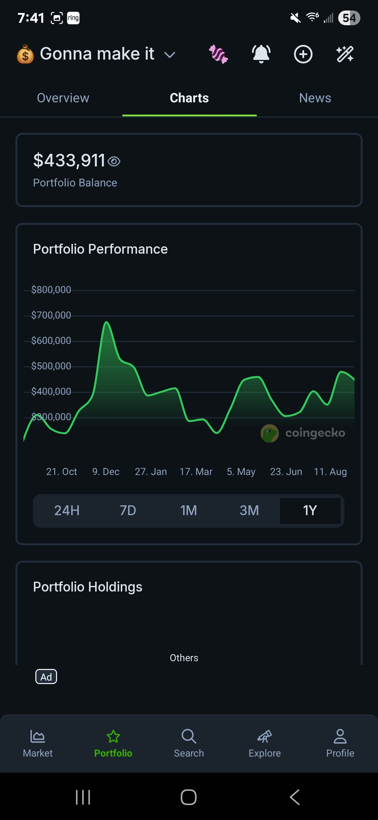Open Market from bottom navigation
This screenshot has height=820, width=378.
[x=38, y=744]
